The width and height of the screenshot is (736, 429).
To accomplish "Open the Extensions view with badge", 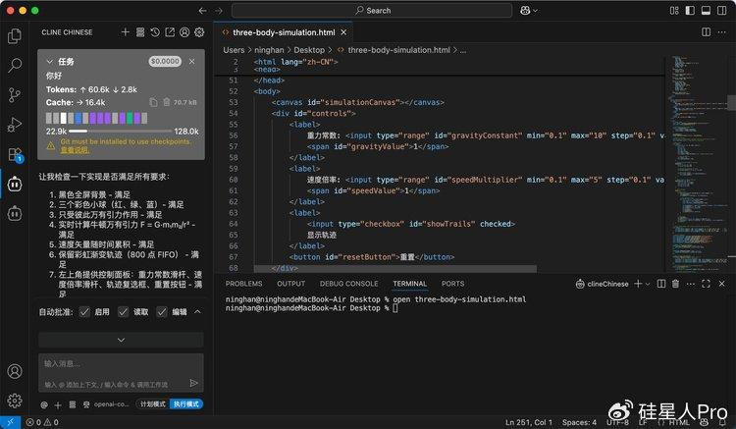I will [15, 154].
